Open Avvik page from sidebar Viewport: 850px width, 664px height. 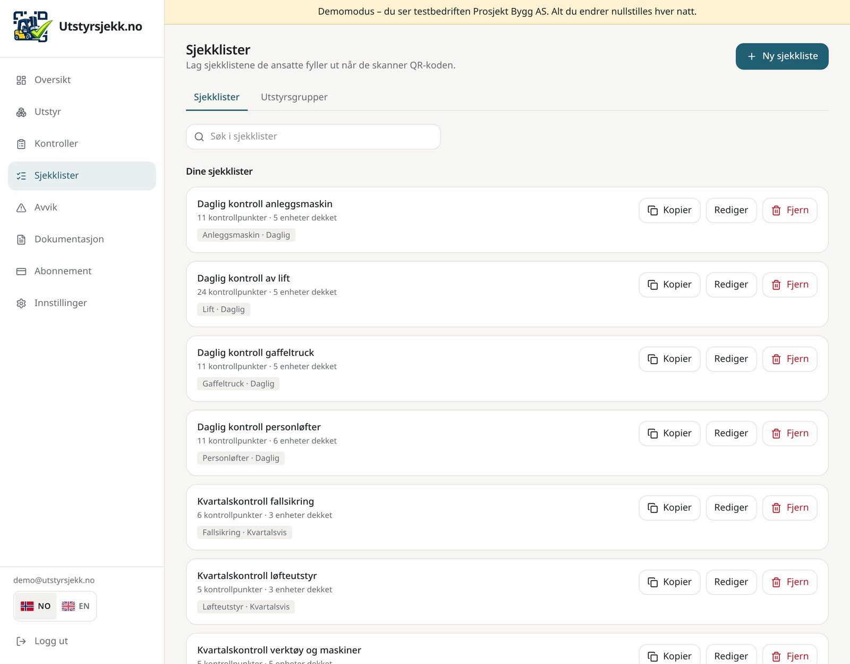pyautogui.click(x=82, y=207)
